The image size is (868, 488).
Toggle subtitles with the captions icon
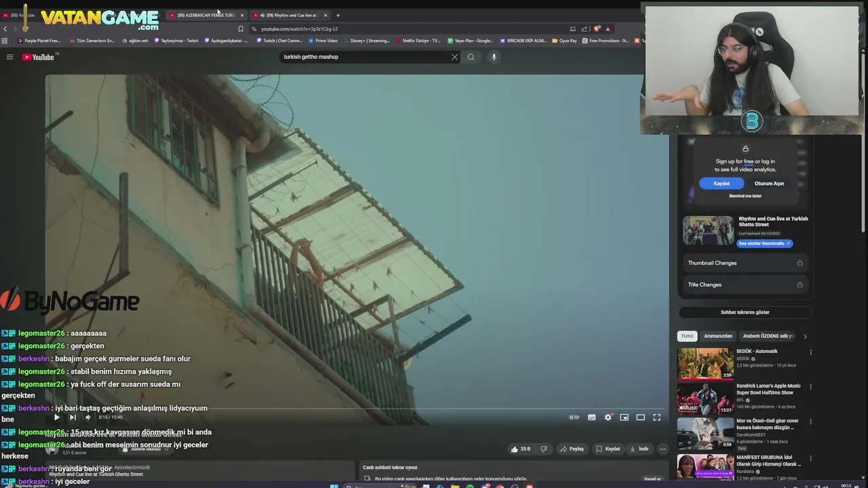tap(591, 418)
